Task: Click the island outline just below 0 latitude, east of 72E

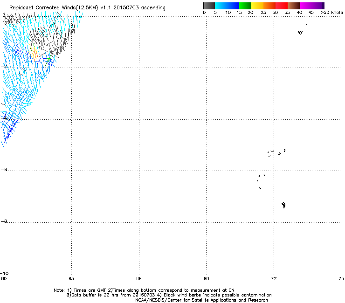Action: pyautogui.click(x=300, y=32)
